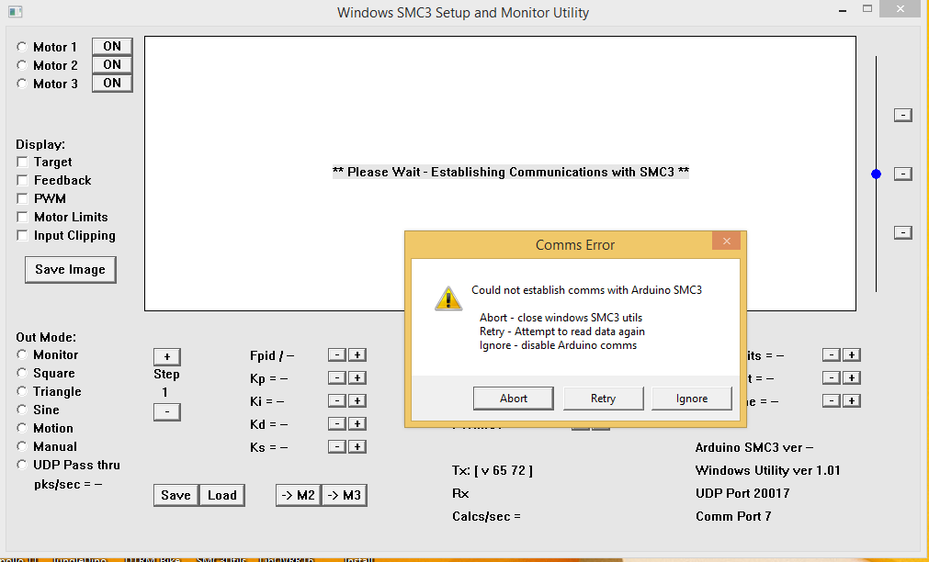The image size is (929, 562).
Task: Copy settings with the -> M3 button
Action: tap(345, 495)
